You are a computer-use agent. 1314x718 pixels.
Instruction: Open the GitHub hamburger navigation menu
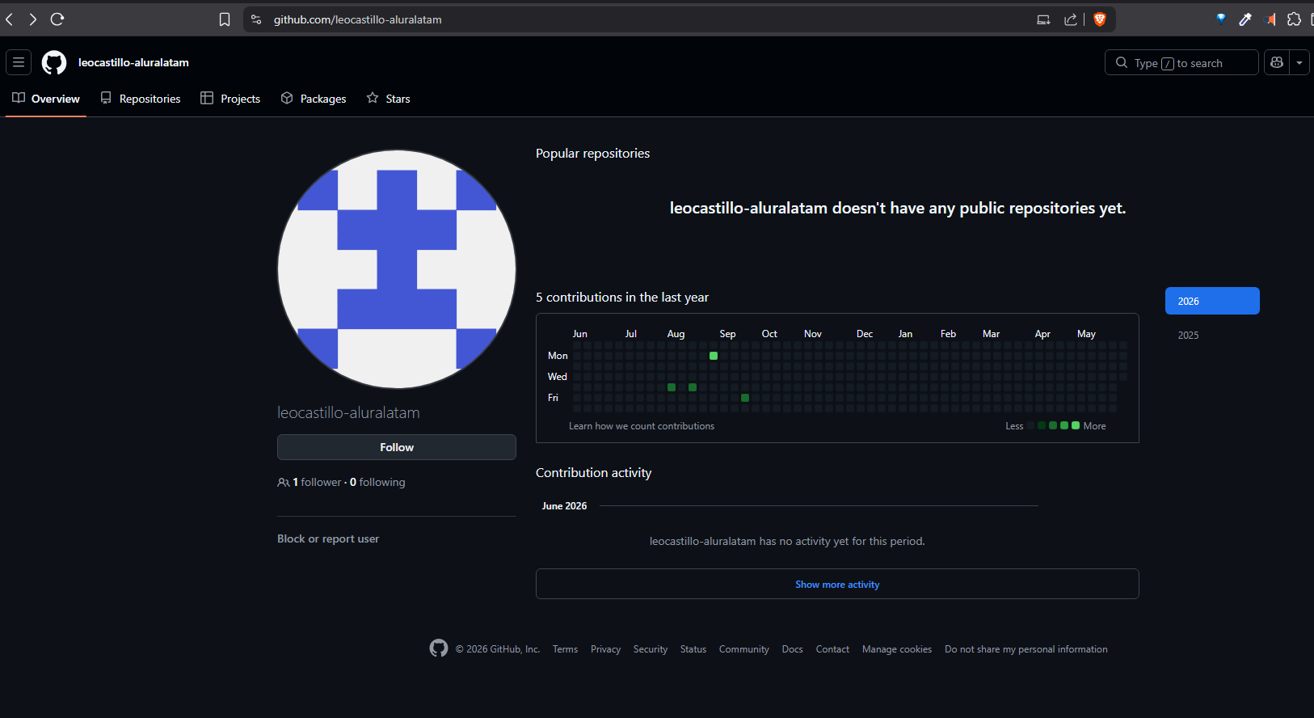(19, 62)
